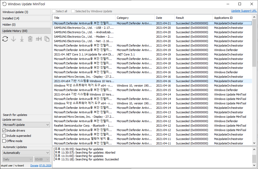Click log entry at 11:30:55 Searching for updates
Screen dimensions: 258x169
click(78, 149)
